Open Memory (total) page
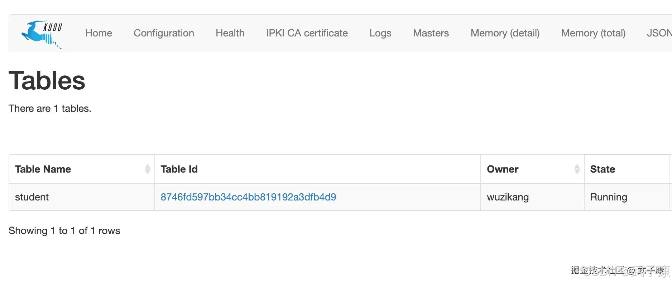Screen dimensions: 672x283 click(593, 33)
